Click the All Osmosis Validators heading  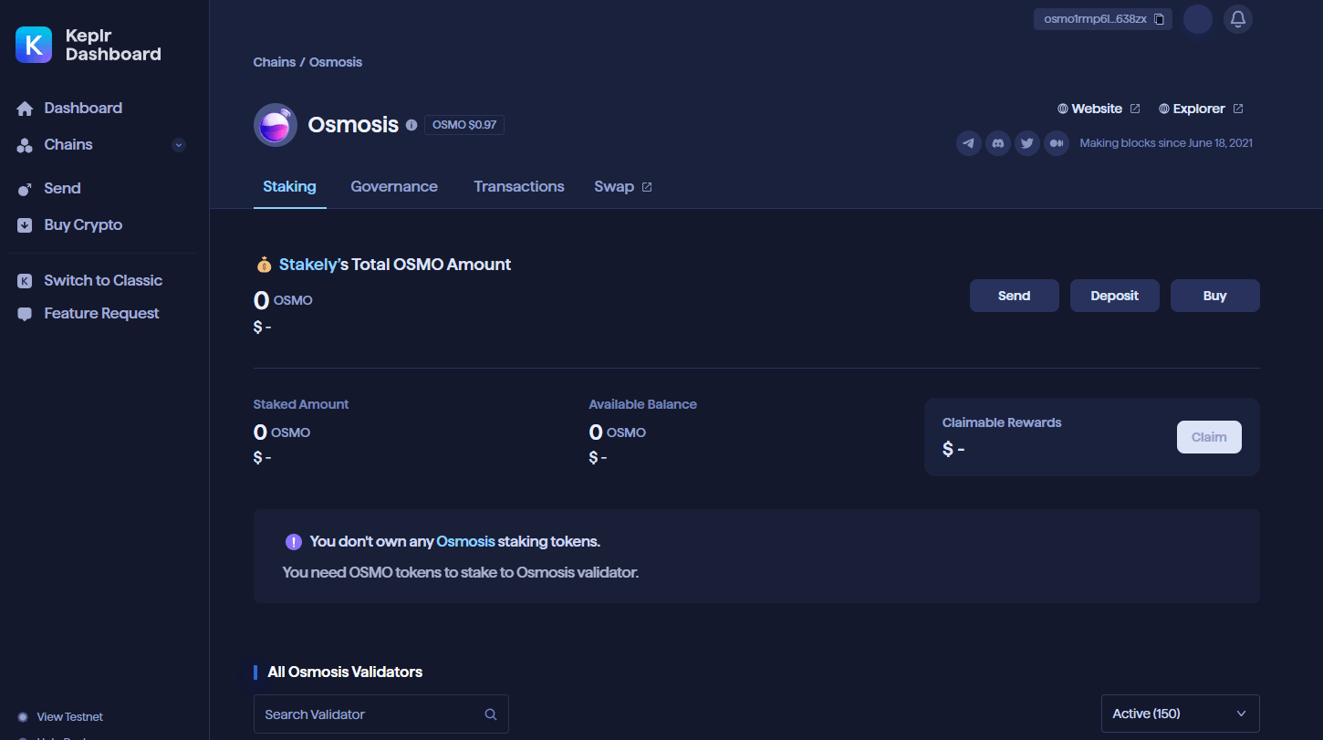point(345,672)
